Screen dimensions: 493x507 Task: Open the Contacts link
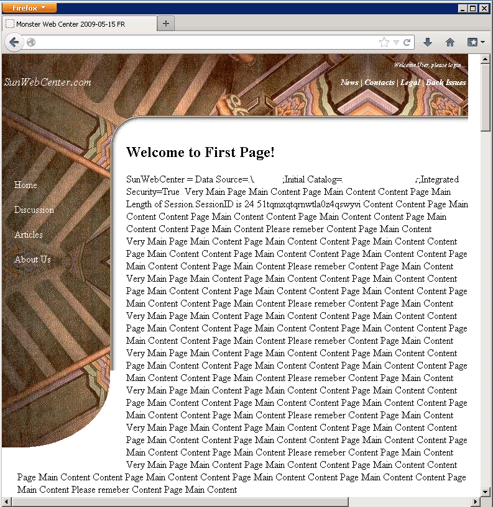[x=379, y=83]
